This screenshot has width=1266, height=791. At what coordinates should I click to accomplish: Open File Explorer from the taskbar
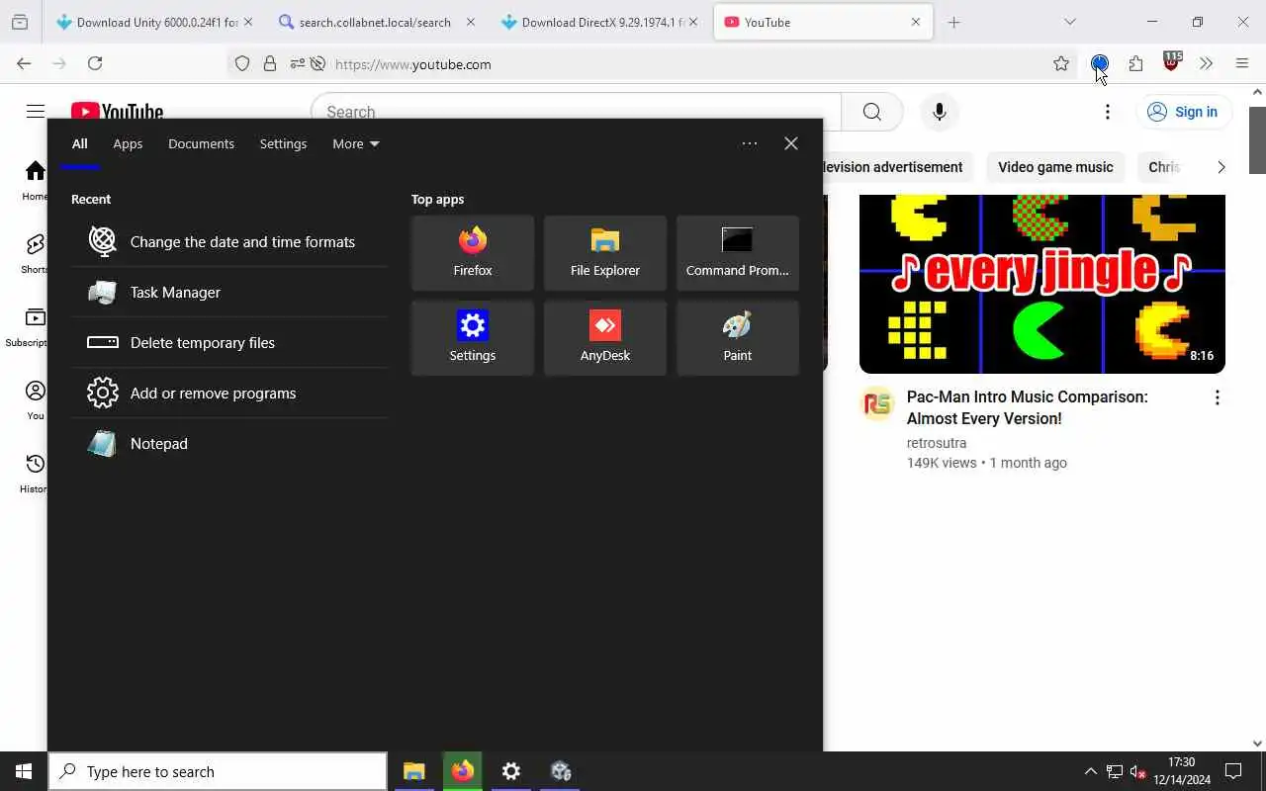413,771
